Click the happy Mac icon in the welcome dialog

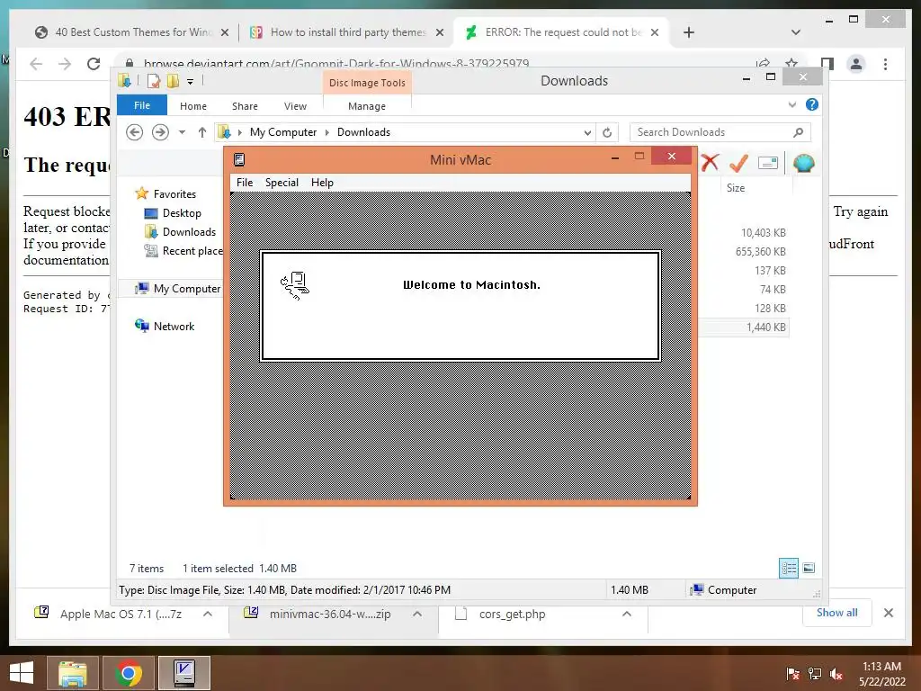point(295,285)
